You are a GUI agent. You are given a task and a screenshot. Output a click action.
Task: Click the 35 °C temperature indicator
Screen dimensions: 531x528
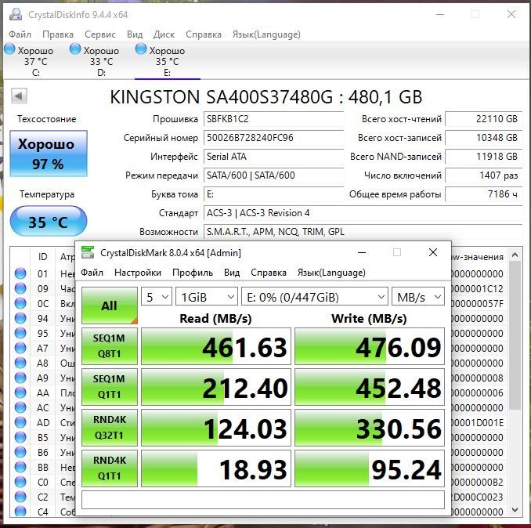click(49, 221)
